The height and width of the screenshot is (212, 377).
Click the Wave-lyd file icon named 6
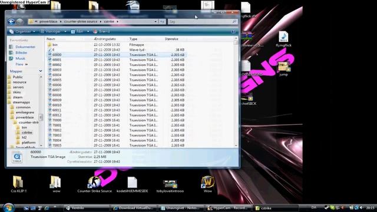coord(49,49)
